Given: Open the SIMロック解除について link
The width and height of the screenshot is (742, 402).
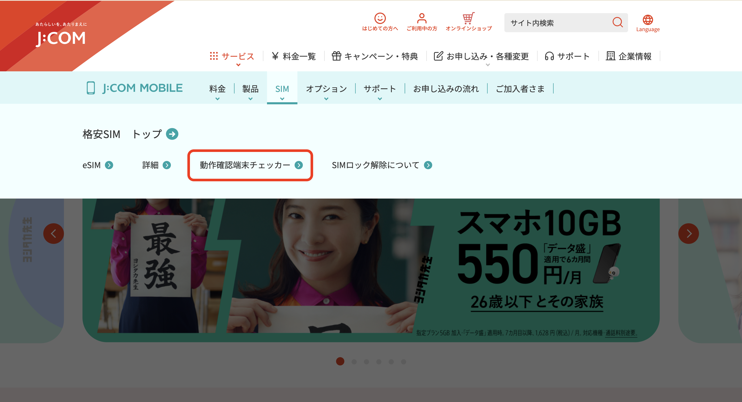Looking at the screenshot, I should (382, 165).
